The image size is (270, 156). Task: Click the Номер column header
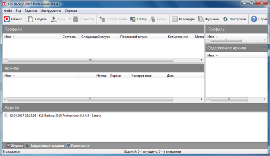point(93,75)
